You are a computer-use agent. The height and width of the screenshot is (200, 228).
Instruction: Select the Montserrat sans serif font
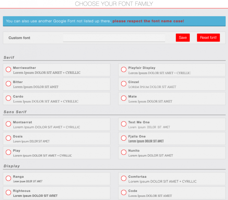[x=8, y=124]
